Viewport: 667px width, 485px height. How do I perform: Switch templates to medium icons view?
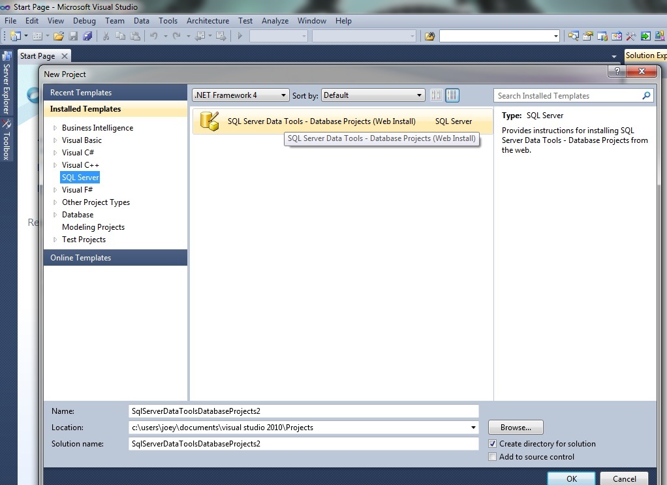pos(452,95)
